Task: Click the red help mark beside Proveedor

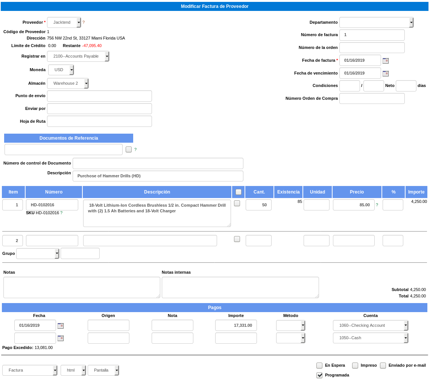Action: point(84,22)
